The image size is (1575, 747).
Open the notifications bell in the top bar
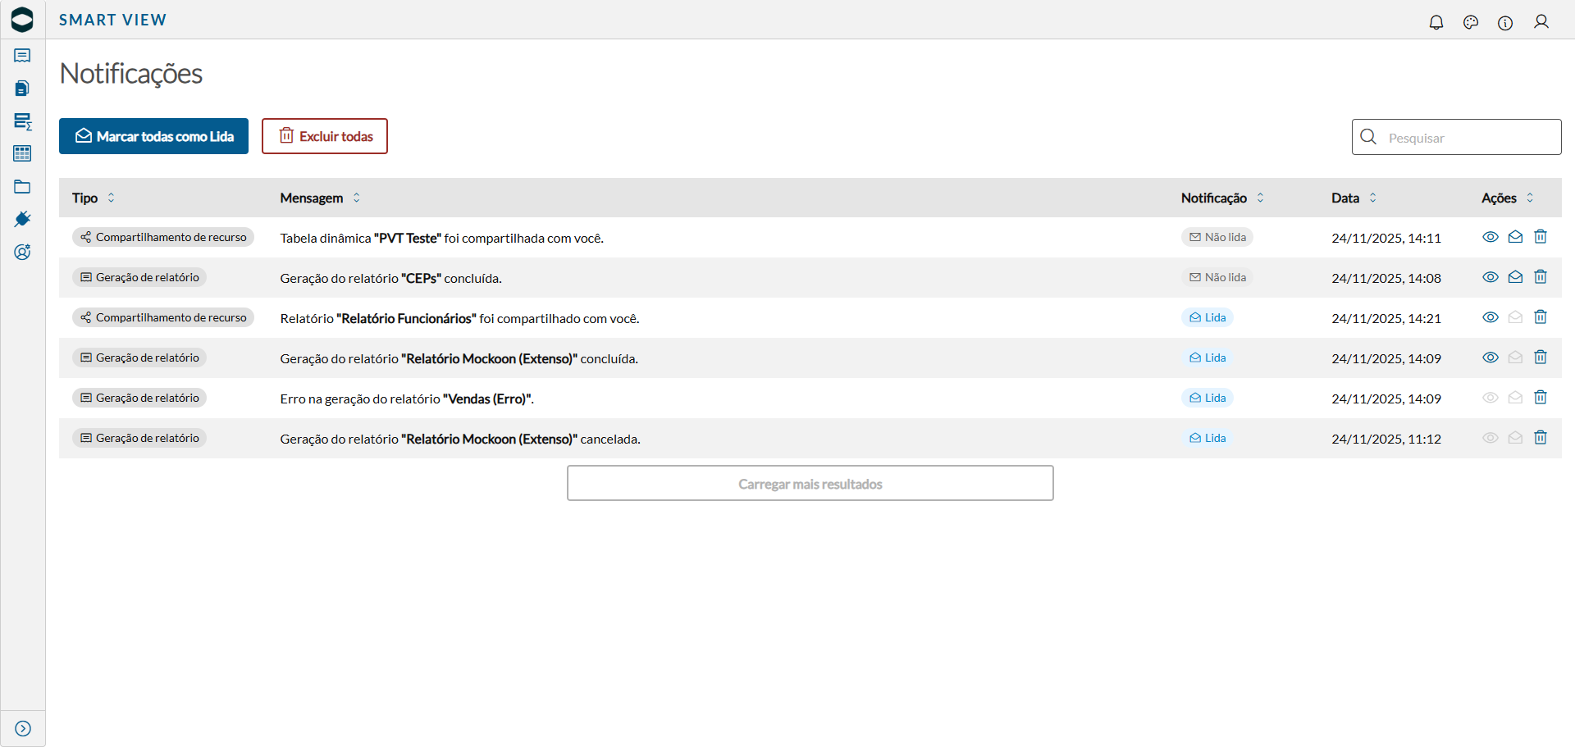coord(1436,22)
